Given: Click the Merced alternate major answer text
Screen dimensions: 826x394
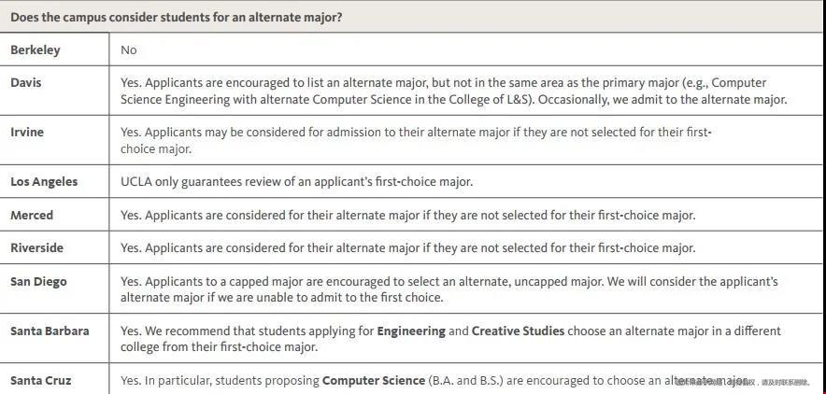Looking at the screenshot, I should point(407,215).
